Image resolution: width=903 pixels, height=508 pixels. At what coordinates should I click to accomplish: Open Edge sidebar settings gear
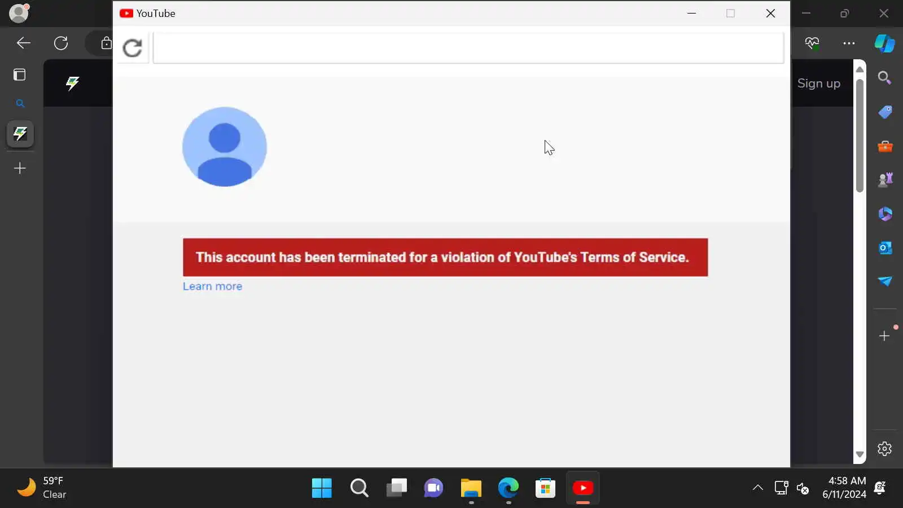884,449
